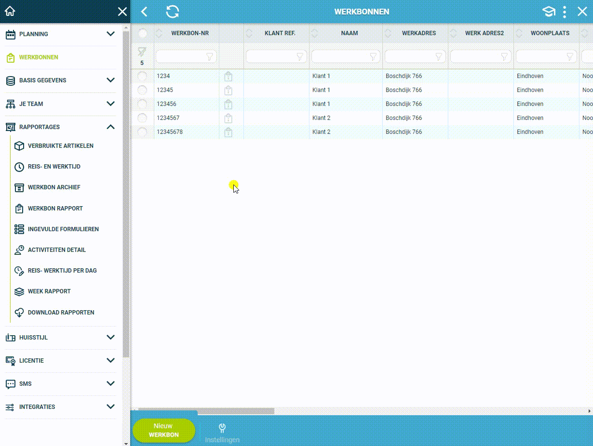Open the graduation cap help icon

click(549, 12)
